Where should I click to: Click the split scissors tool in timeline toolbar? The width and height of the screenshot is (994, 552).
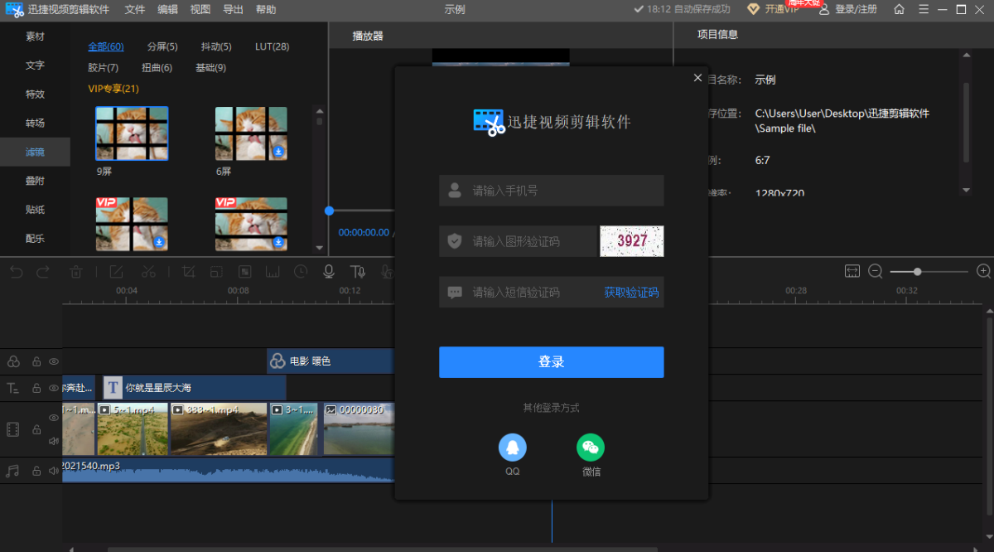click(x=148, y=271)
